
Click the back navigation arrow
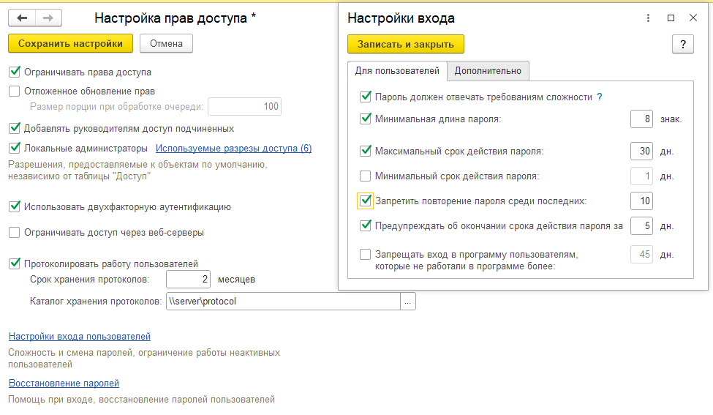tap(22, 18)
